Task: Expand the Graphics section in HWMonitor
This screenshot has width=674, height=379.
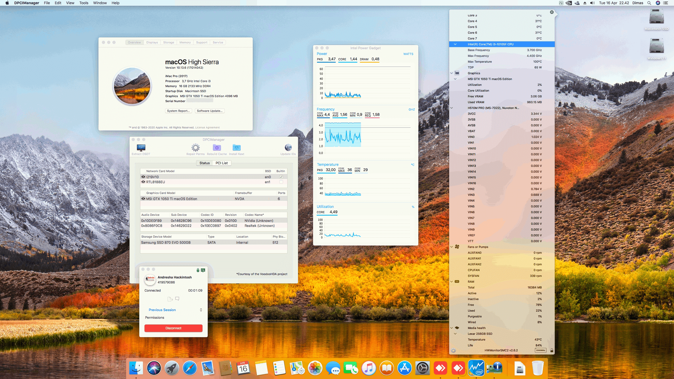Action: pyautogui.click(x=452, y=73)
